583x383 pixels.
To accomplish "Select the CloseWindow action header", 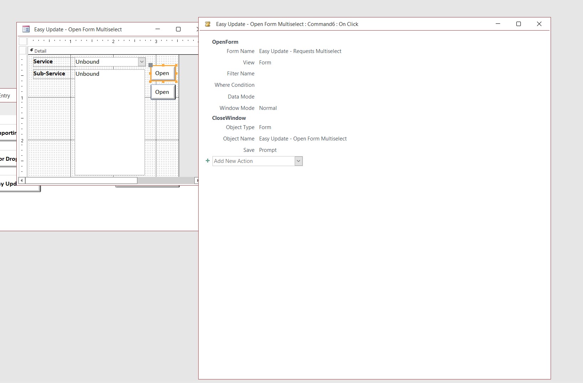I will 229,118.
